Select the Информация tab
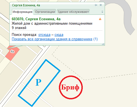Viewport: 137px width, 107px height. click(x=22, y=12)
